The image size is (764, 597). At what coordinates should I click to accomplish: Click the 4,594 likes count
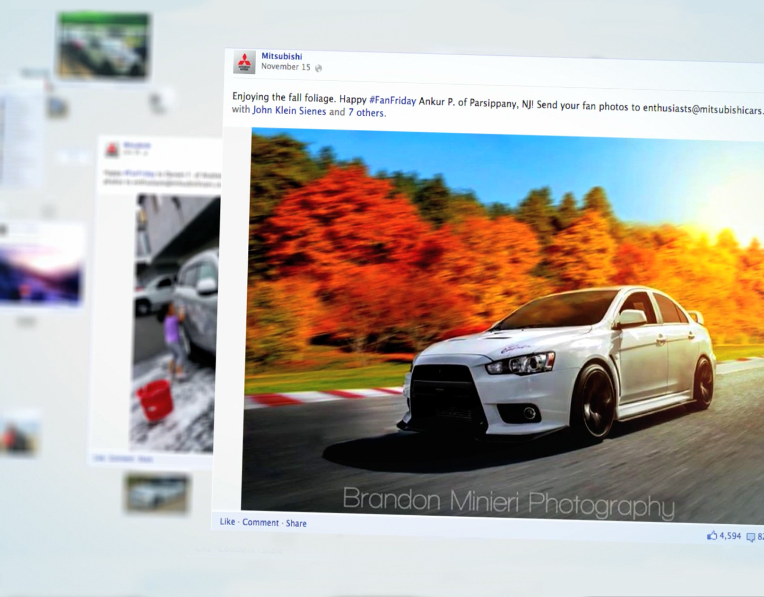[730, 536]
